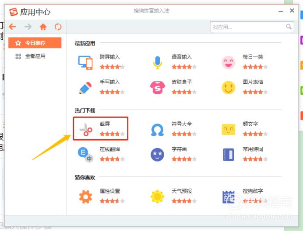Open the 属性设置 orange gear icon
Image resolution: width=303 pixels, height=231 pixels.
pyautogui.click(x=86, y=197)
